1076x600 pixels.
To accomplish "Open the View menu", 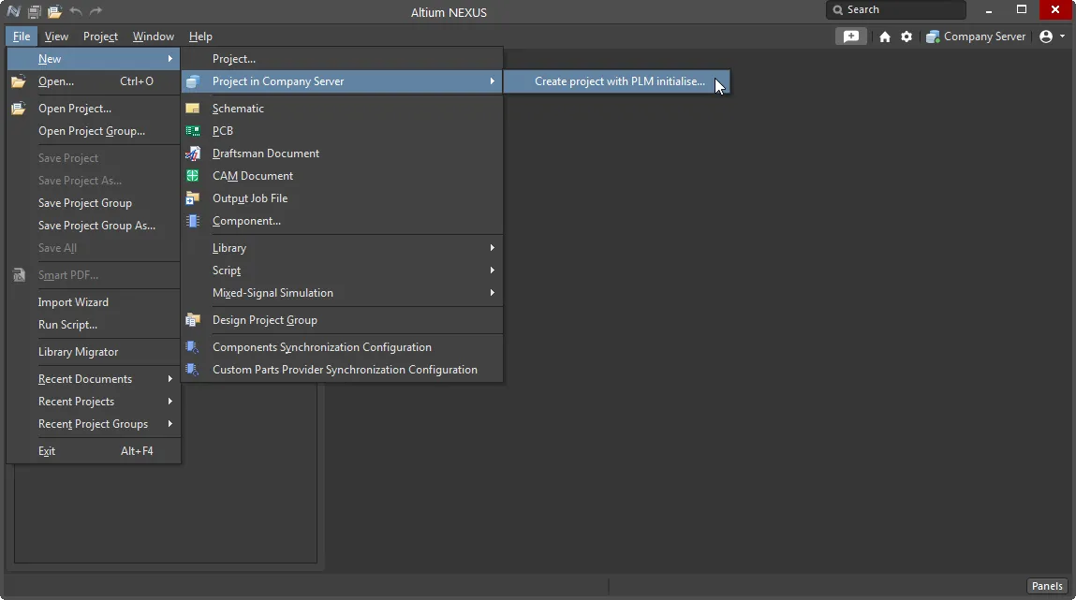I will (56, 37).
